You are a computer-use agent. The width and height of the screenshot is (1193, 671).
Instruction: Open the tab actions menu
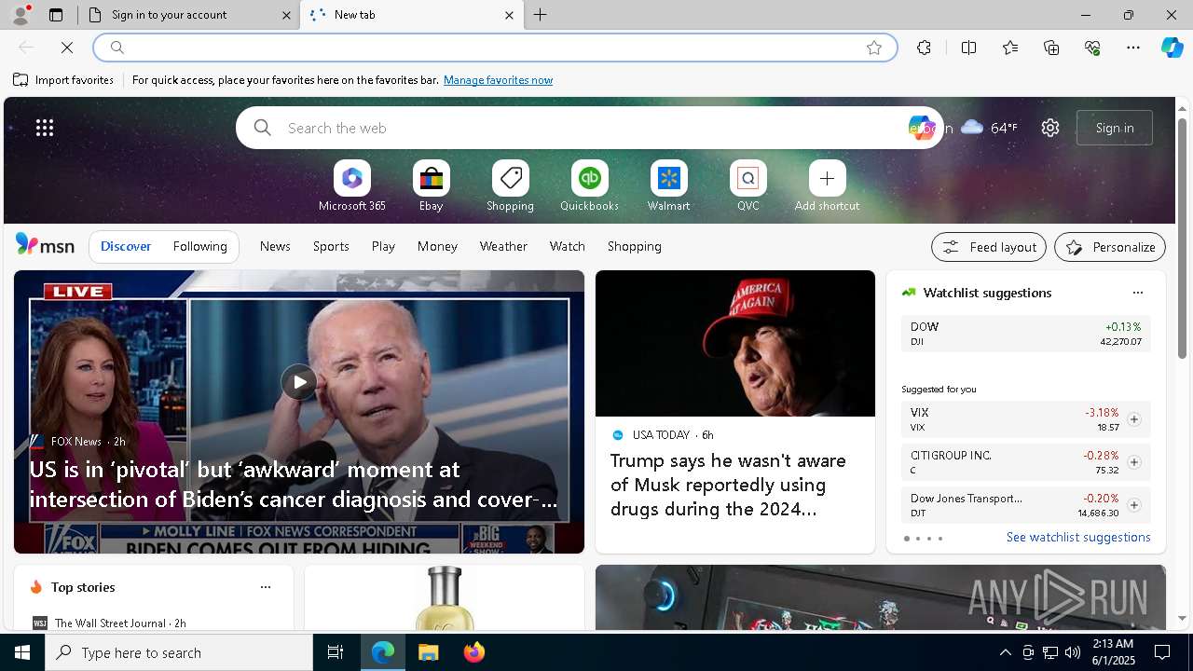[x=56, y=15]
